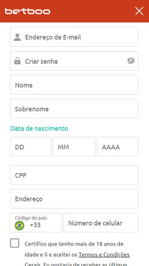Click the betboo logo in header

click(27, 11)
